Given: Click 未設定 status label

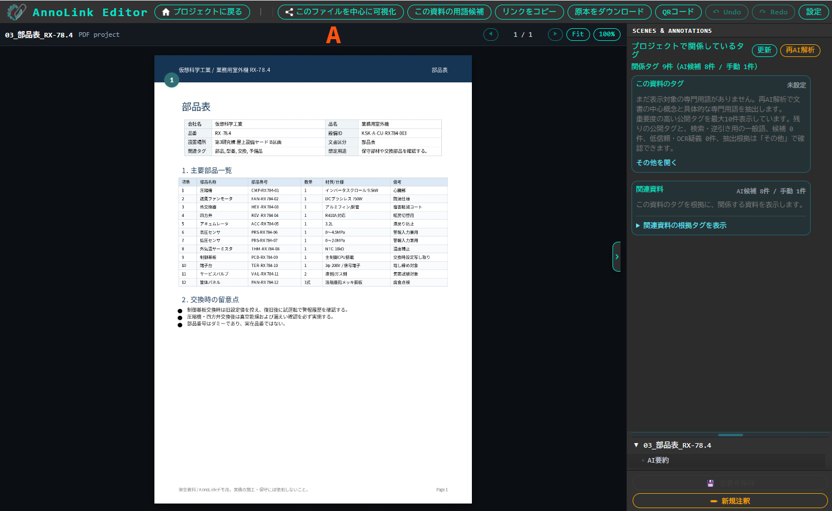Looking at the screenshot, I should click(796, 85).
